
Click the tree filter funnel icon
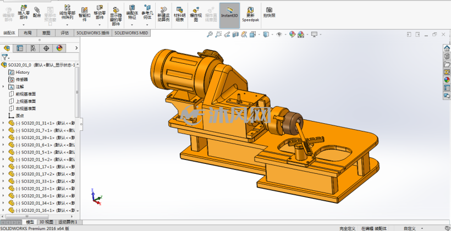pyautogui.click(x=4, y=57)
